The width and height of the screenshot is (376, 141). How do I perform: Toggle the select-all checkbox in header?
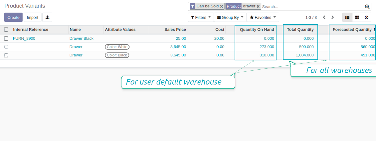pos(6,30)
